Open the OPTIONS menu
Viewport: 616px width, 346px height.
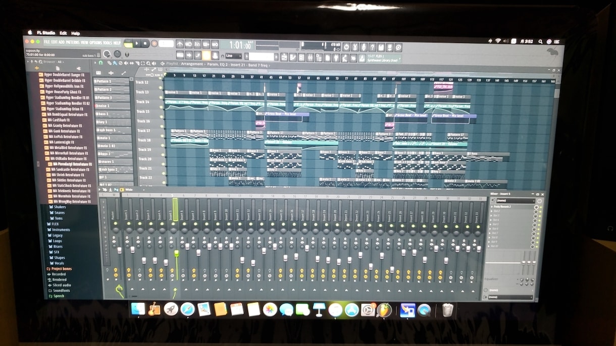tap(95, 42)
